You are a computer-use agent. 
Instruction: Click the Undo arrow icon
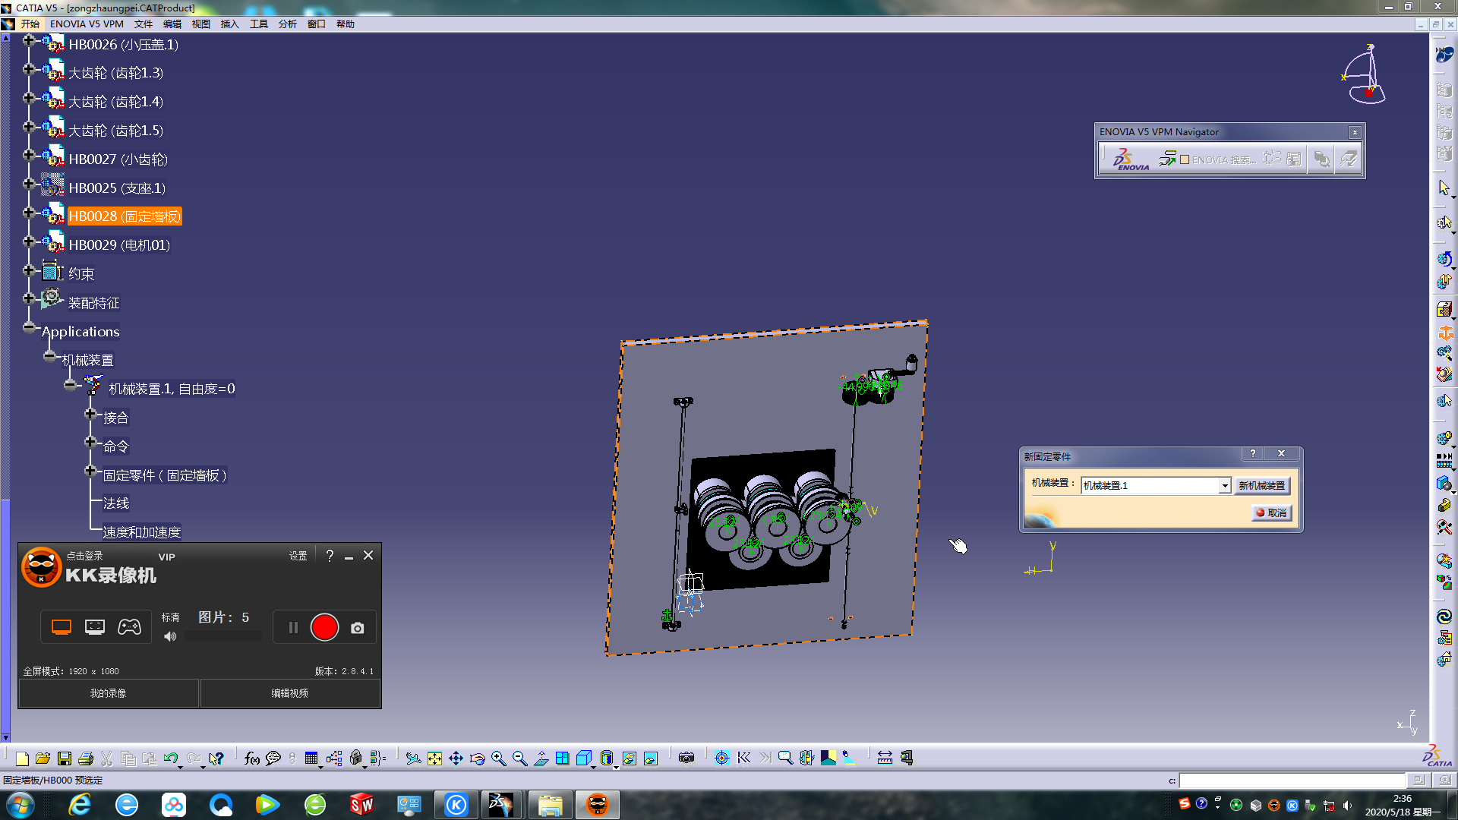171,758
